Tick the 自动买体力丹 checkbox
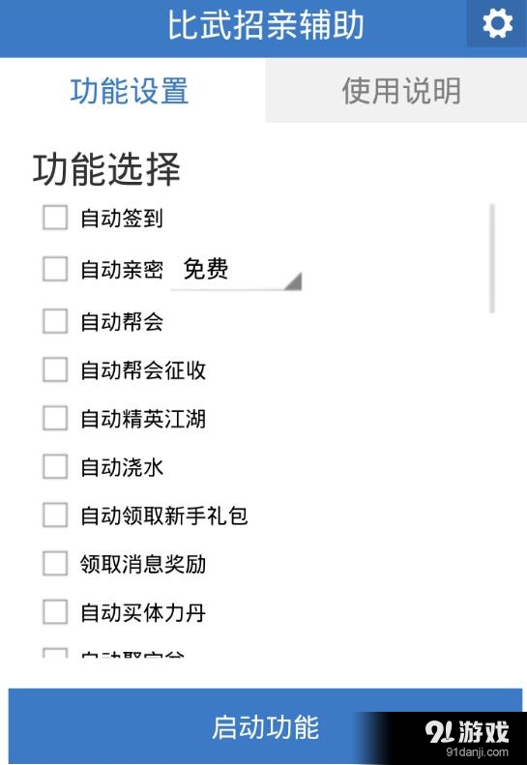The image size is (527, 765). pyautogui.click(x=55, y=612)
